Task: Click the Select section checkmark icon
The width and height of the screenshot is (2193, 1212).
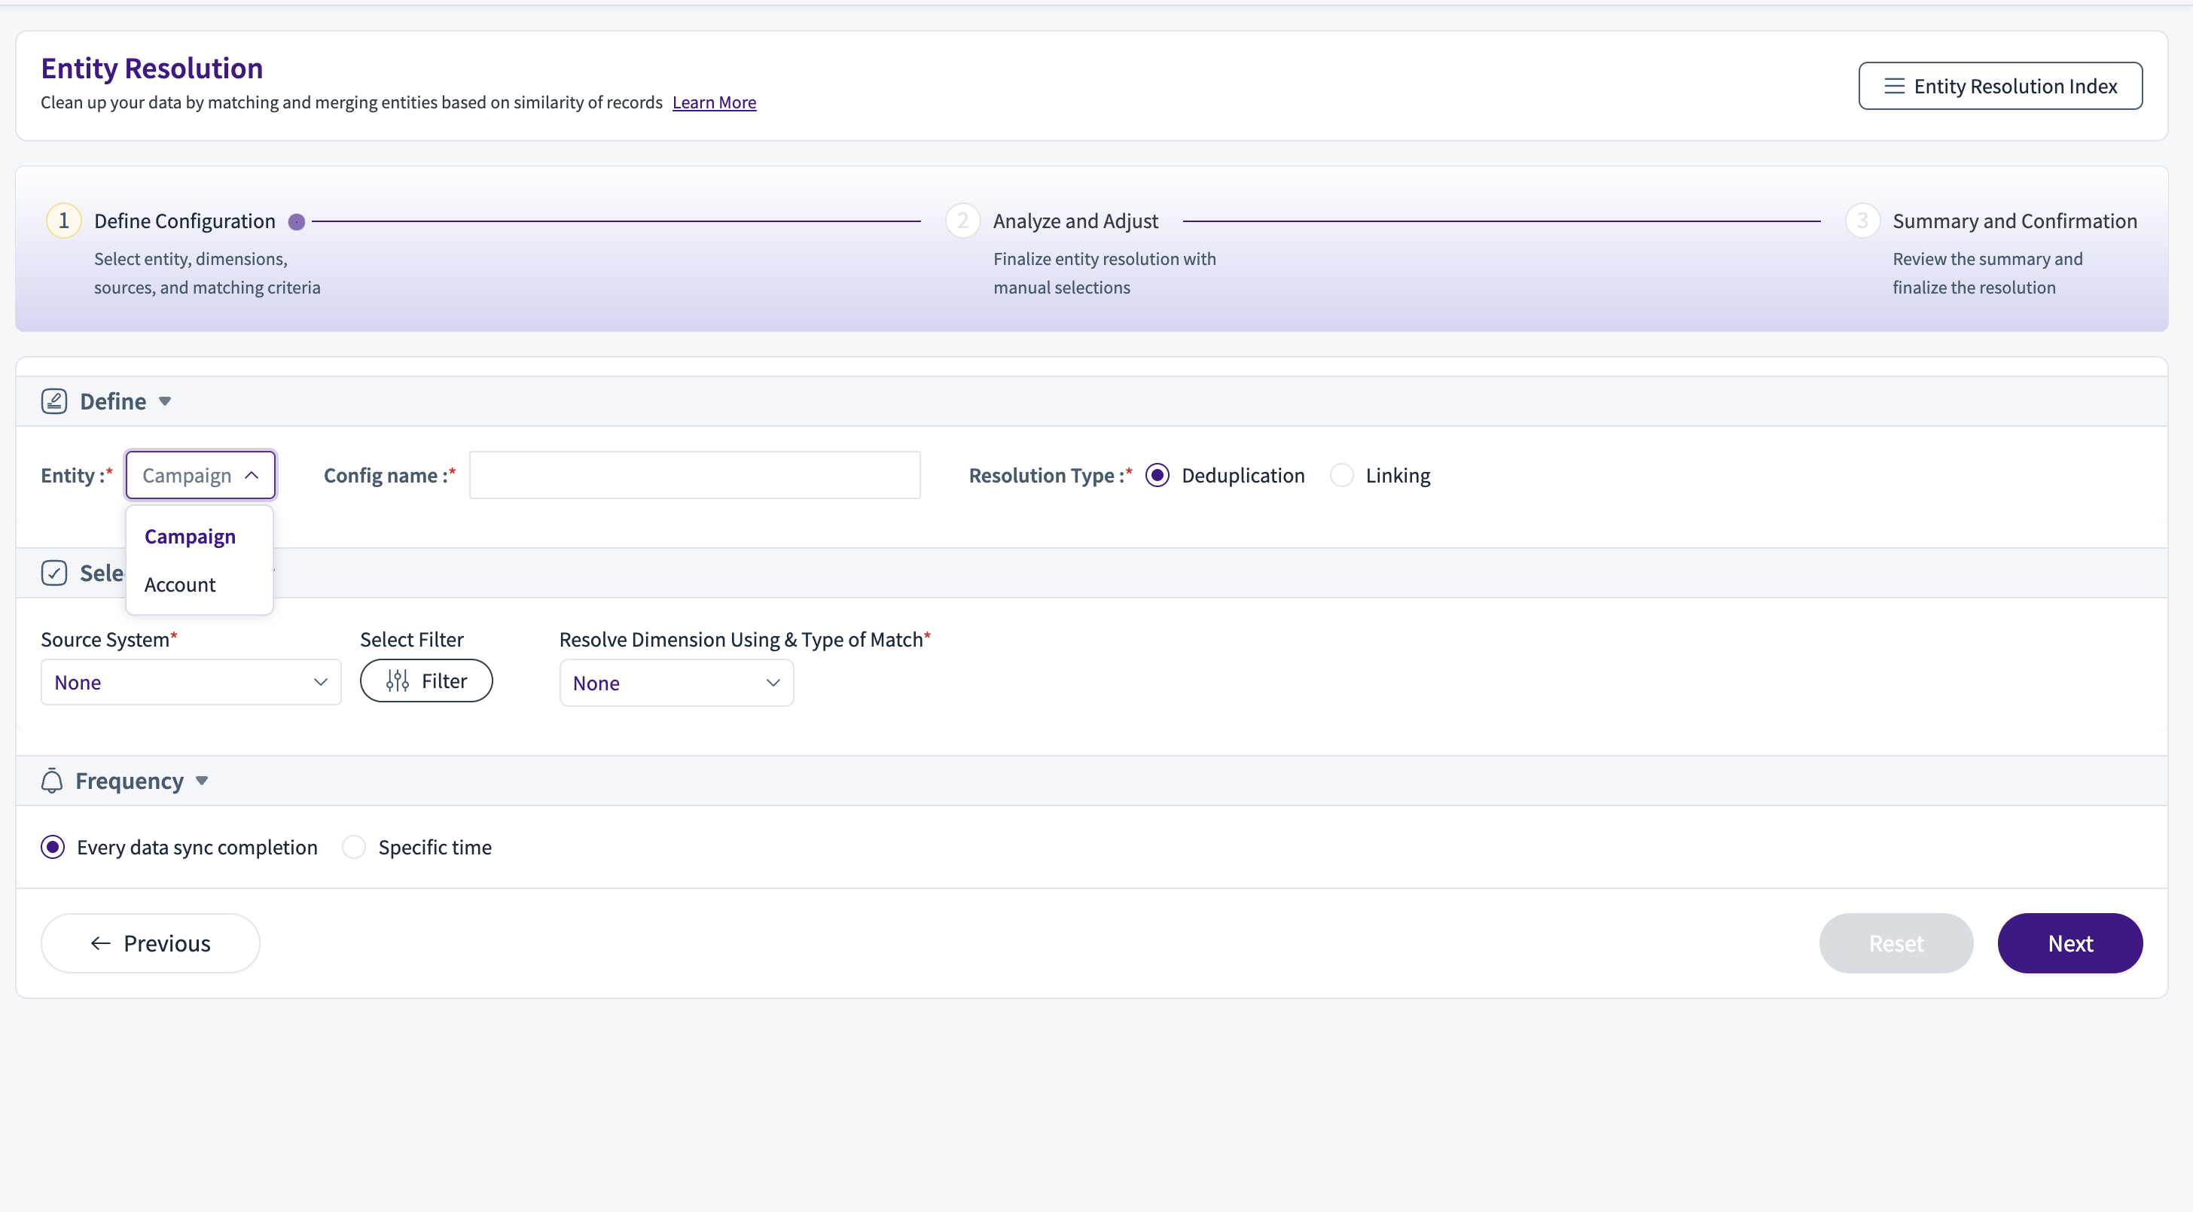Action: click(x=53, y=573)
